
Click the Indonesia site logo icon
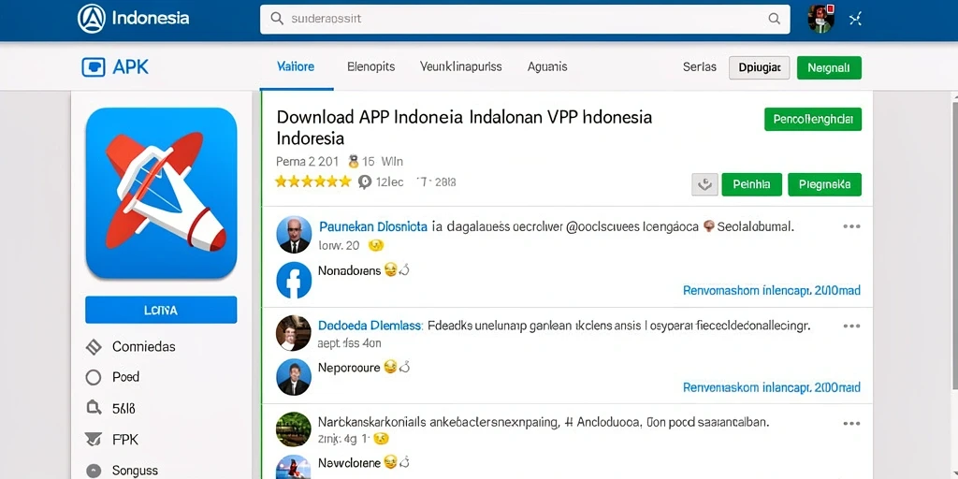[92, 19]
